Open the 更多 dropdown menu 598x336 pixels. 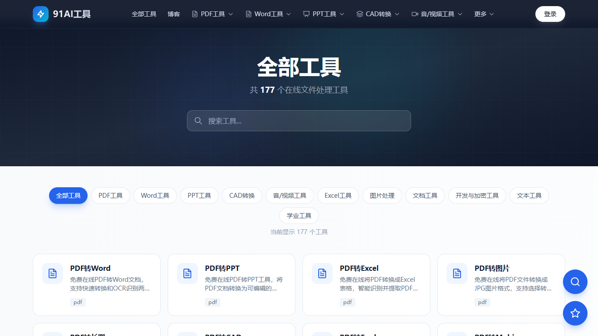pyautogui.click(x=484, y=14)
